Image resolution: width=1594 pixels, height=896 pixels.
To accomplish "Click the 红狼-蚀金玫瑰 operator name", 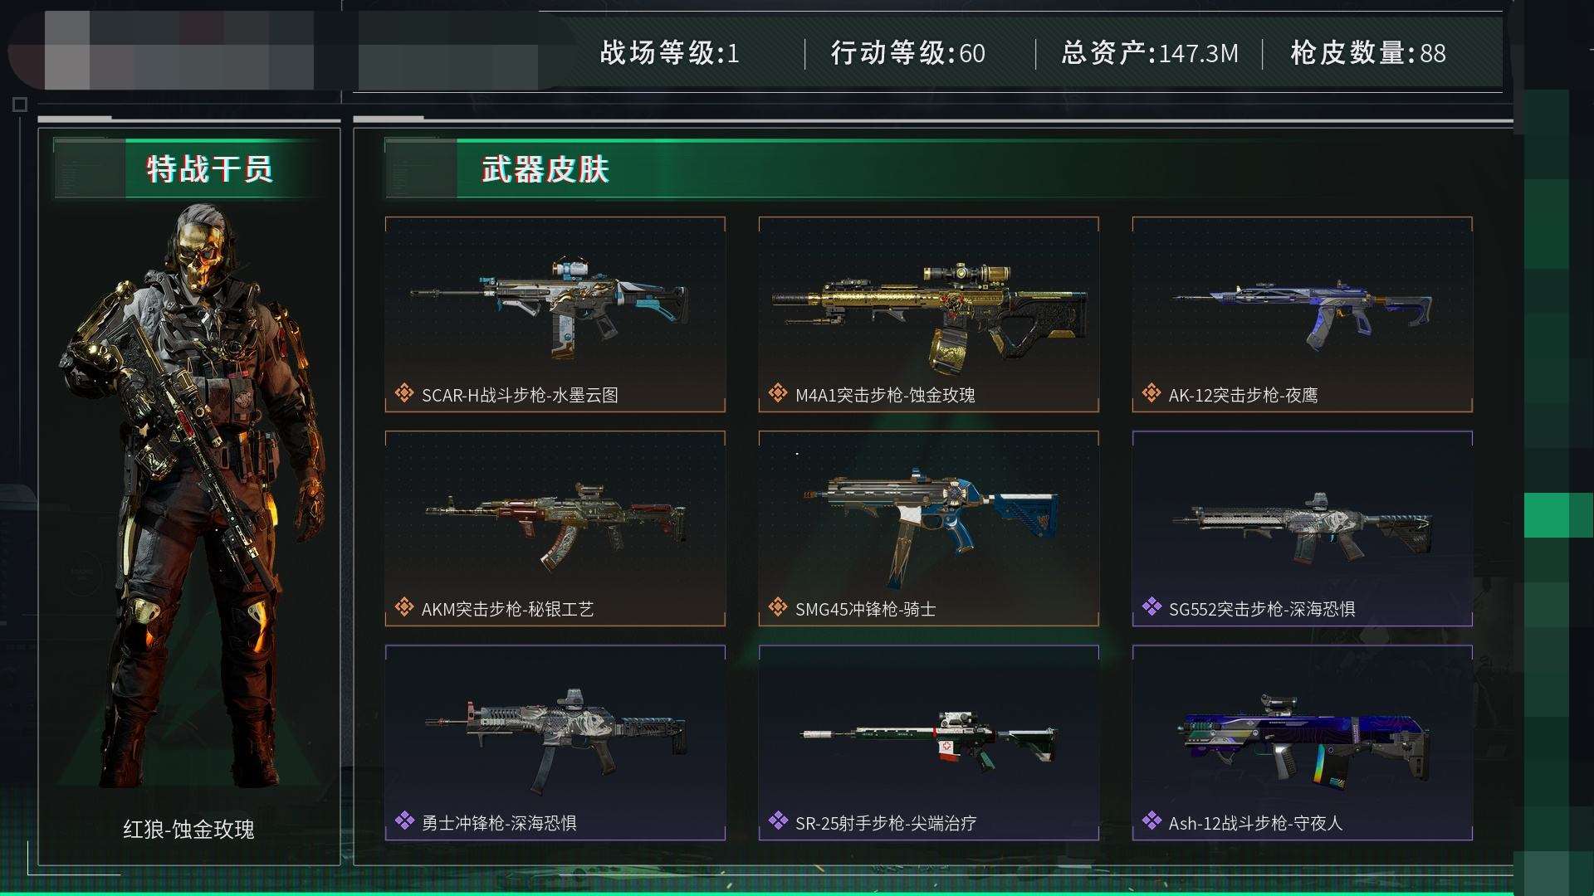I will tap(188, 829).
